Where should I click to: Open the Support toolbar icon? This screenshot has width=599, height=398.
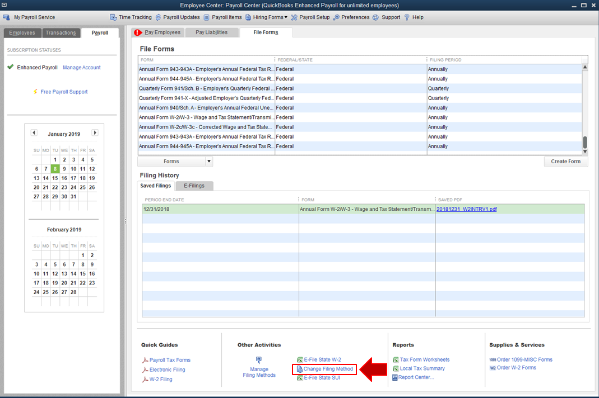[377, 17]
